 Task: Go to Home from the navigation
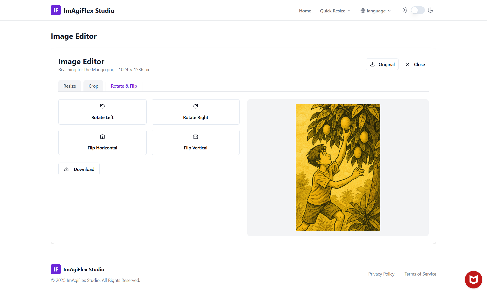[x=305, y=11]
